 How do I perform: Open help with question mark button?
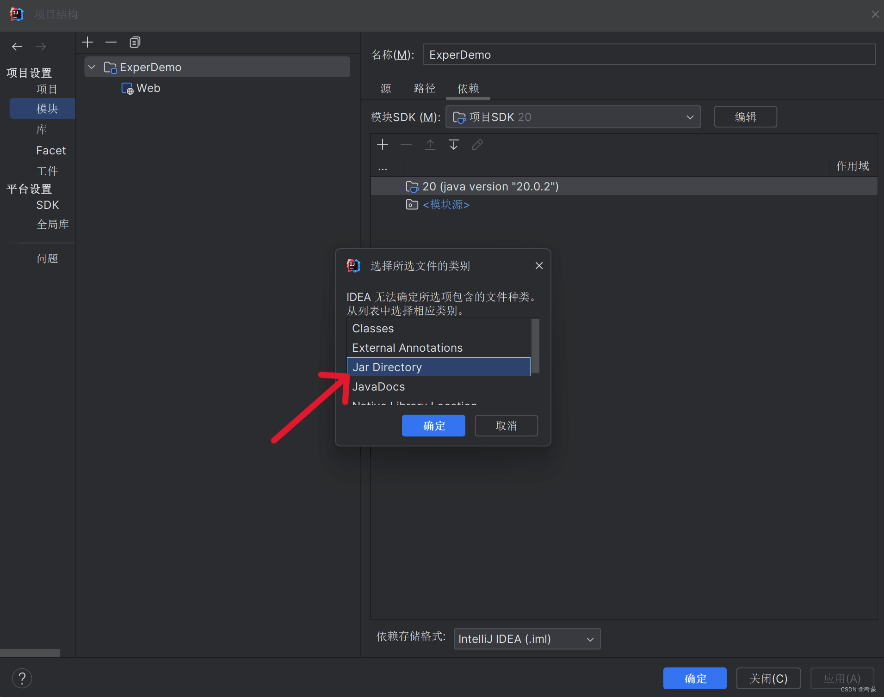tap(22, 679)
